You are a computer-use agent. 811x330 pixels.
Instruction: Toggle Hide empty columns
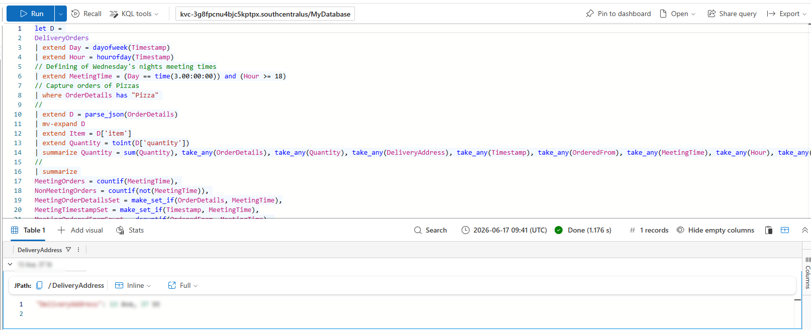click(x=715, y=230)
